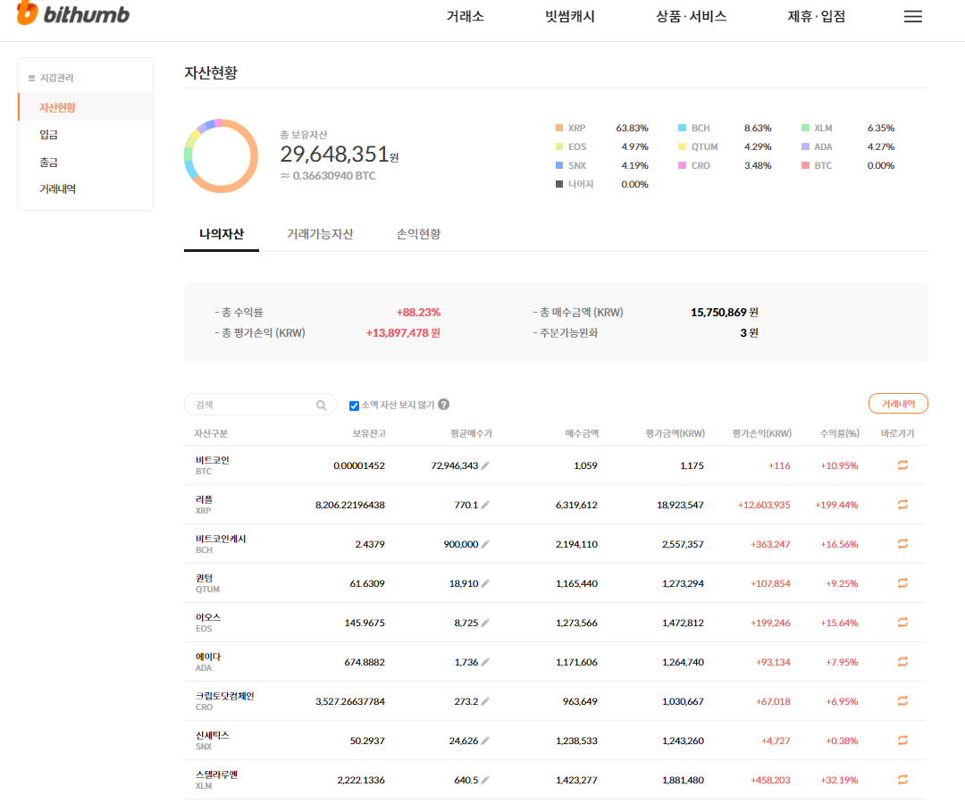Open the 거래소 top menu
Viewport: 965px width, 804px height.
click(x=465, y=16)
